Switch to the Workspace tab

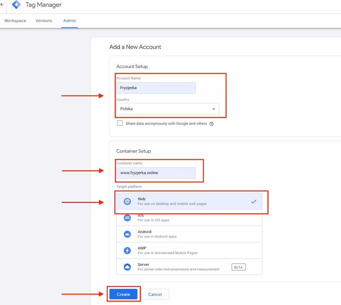tap(15, 21)
